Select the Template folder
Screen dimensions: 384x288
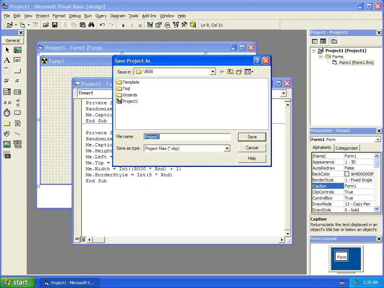(x=128, y=82)
